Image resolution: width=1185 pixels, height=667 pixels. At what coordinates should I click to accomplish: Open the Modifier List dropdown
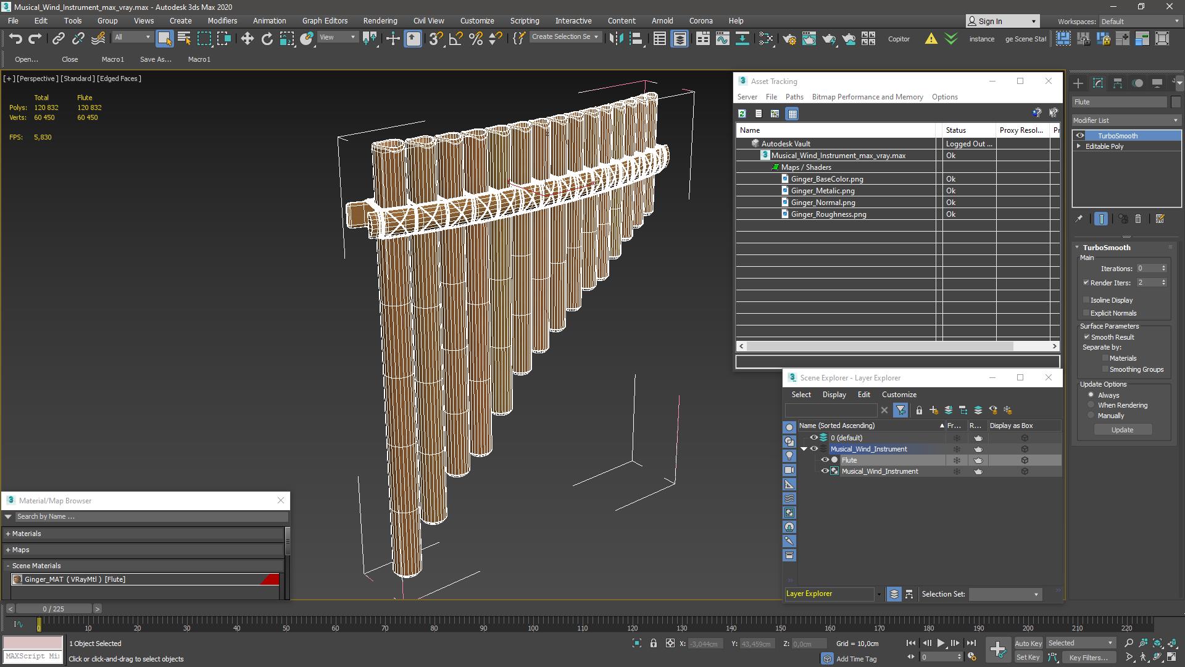coord(1126,120)
